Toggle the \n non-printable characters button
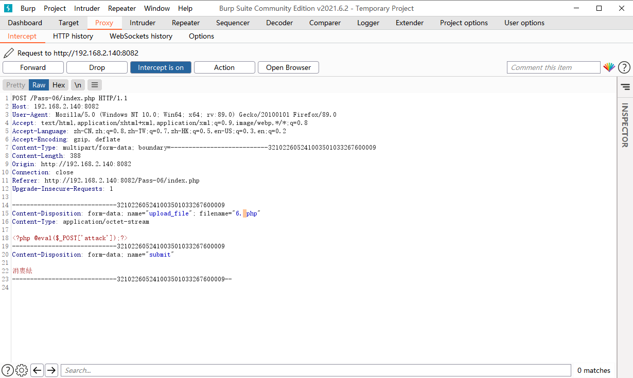The image size is (633, 378). (77, 85)
